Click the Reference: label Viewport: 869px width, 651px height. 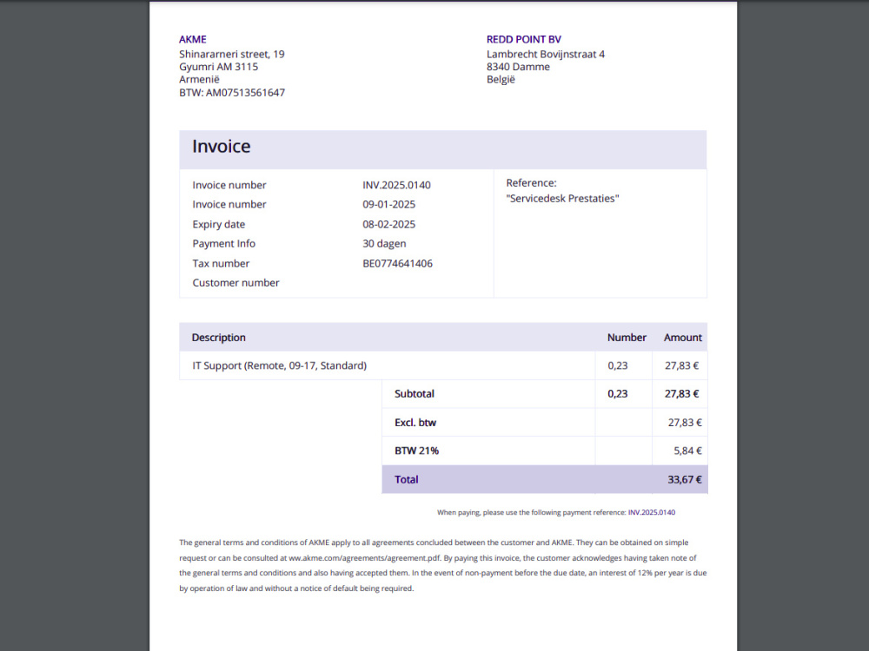(531, 182)
